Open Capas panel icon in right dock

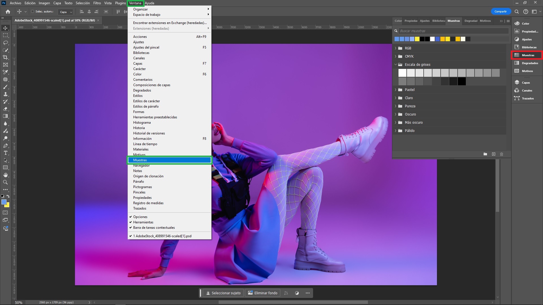pos(517,82)
